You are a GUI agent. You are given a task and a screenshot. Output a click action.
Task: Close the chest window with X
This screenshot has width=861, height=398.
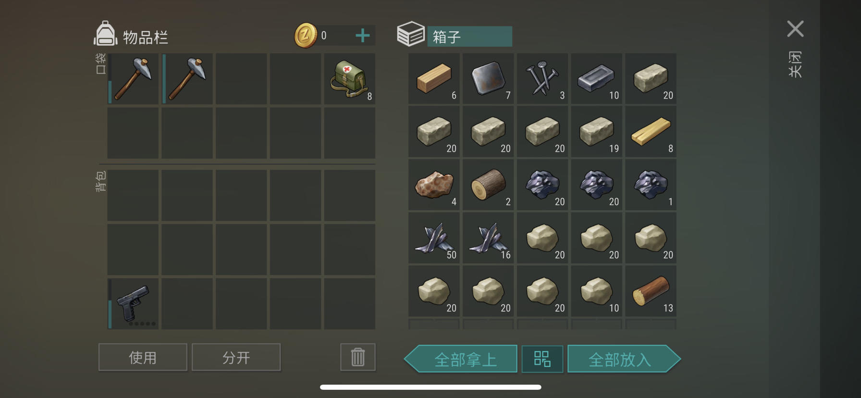pos(795,29)
